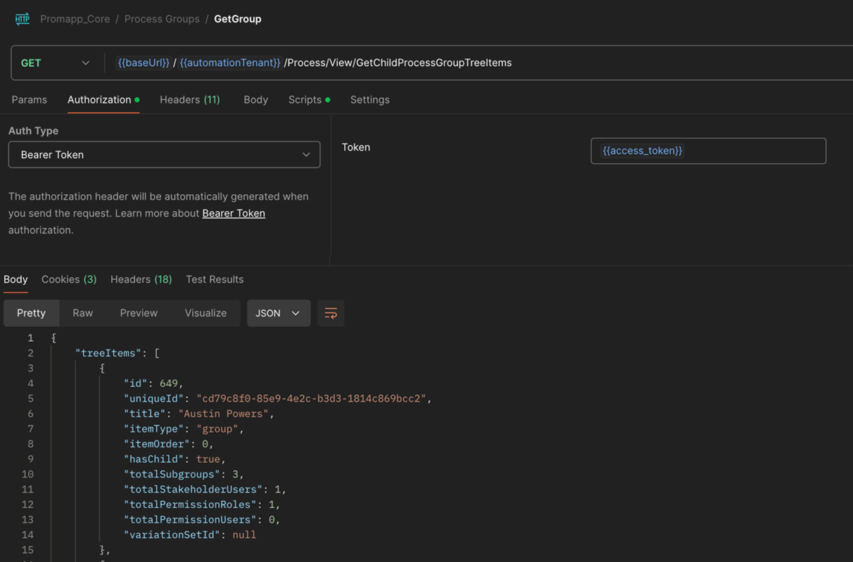Click the GetGroup request name

[x=238, y=19]
